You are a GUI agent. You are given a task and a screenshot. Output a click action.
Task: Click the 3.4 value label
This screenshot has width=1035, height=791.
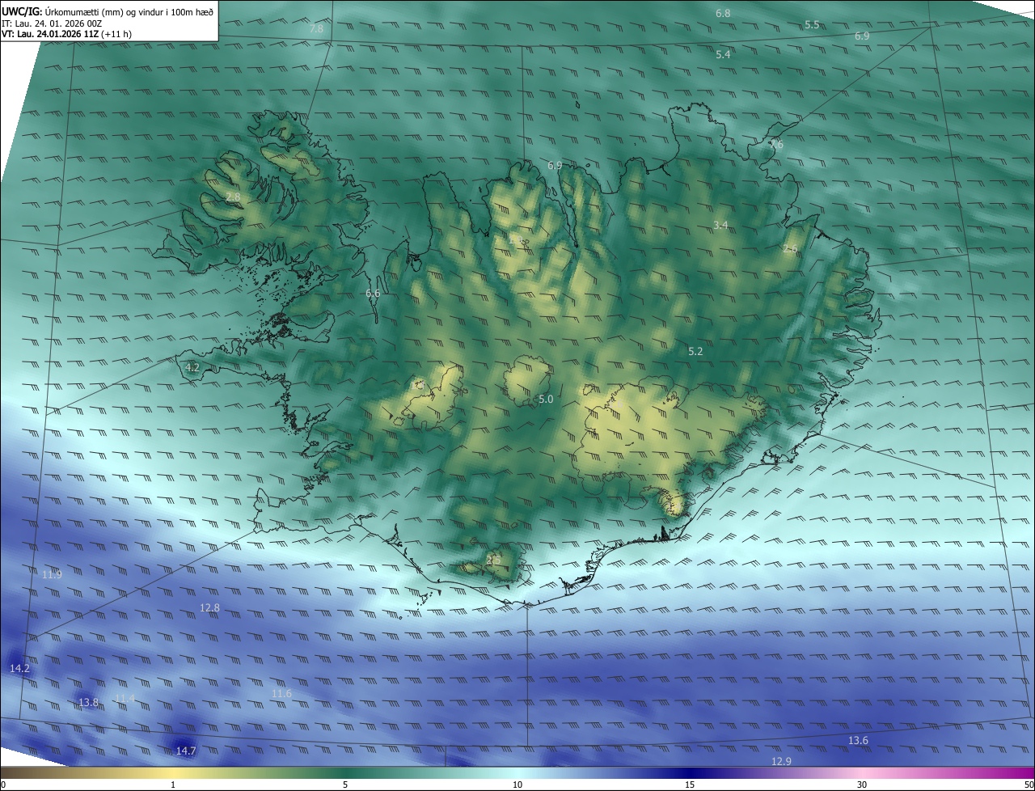point(720,225)
